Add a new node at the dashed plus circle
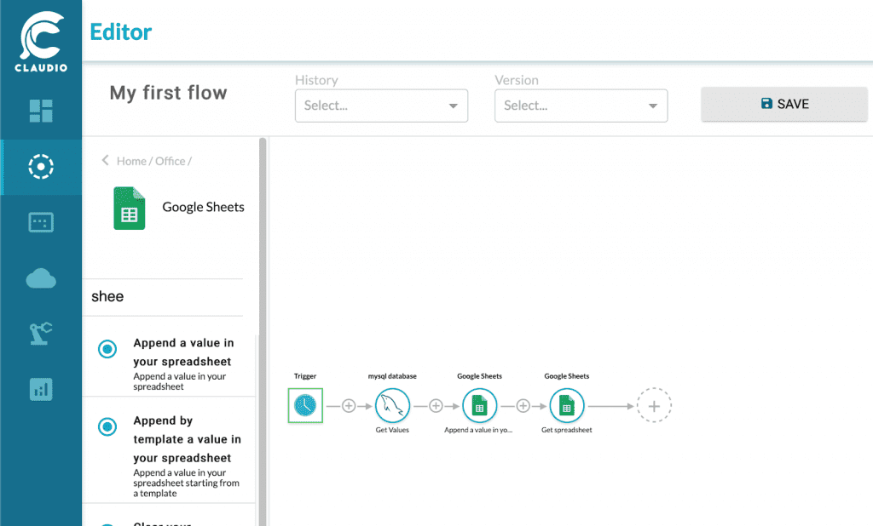The image size is (873, 526). (654, 405)
